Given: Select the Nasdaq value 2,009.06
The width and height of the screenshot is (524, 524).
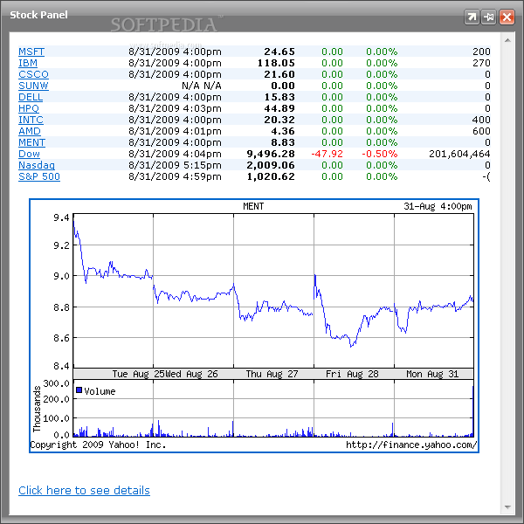Looking at the screenshot, I should [271, 165].
